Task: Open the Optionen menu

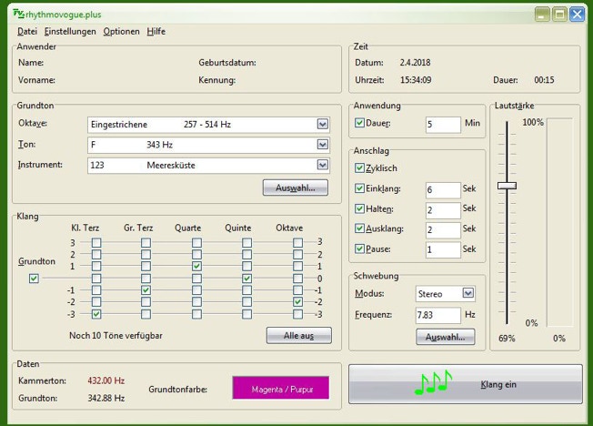Action: click(121, 32)
